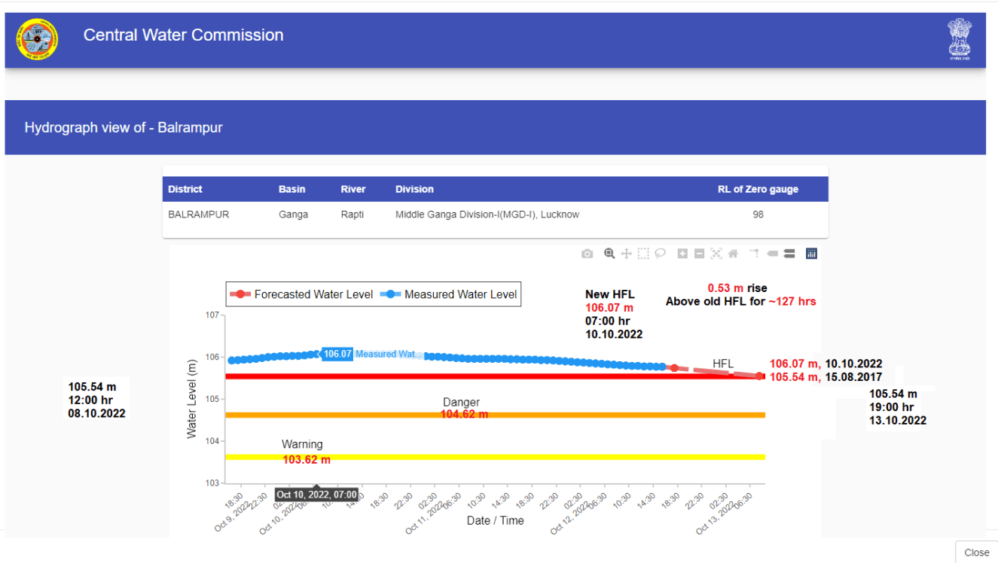Zoom out using the minus icon
The width and height of the screenshot is (998, 563).
click(699, 254)
